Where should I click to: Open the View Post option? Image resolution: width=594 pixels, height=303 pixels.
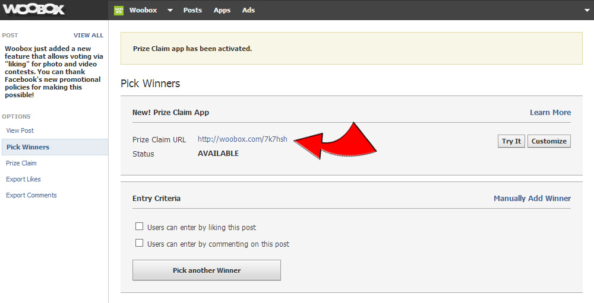20,130
